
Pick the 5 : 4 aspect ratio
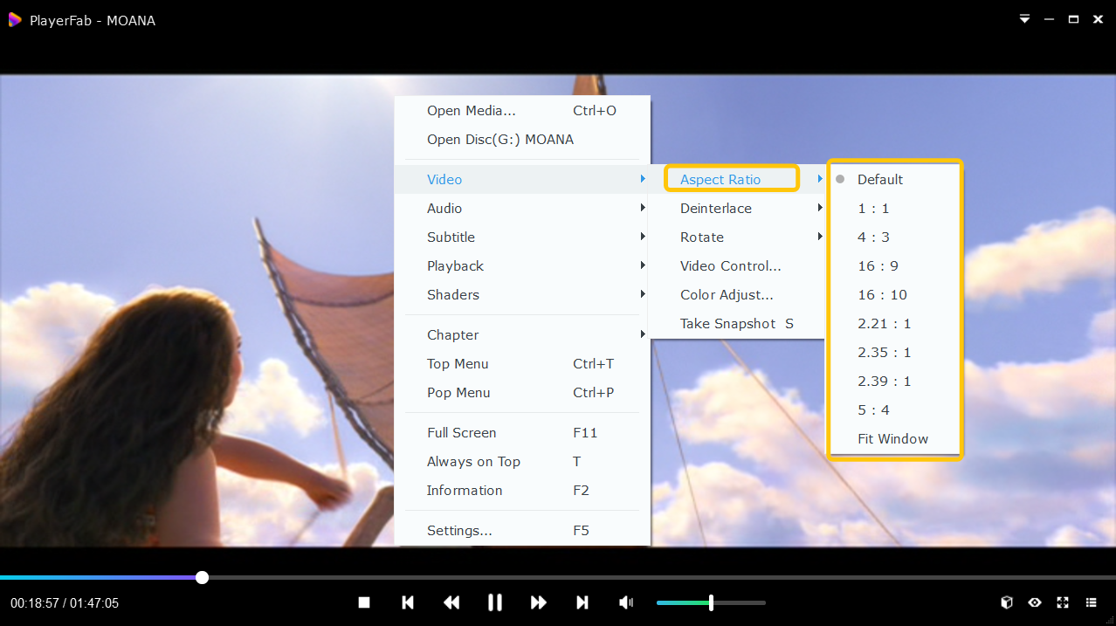click(x=894, y=409)
